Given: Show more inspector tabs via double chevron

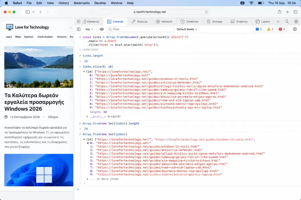Looking at the screenshot, I should point(278,22).
